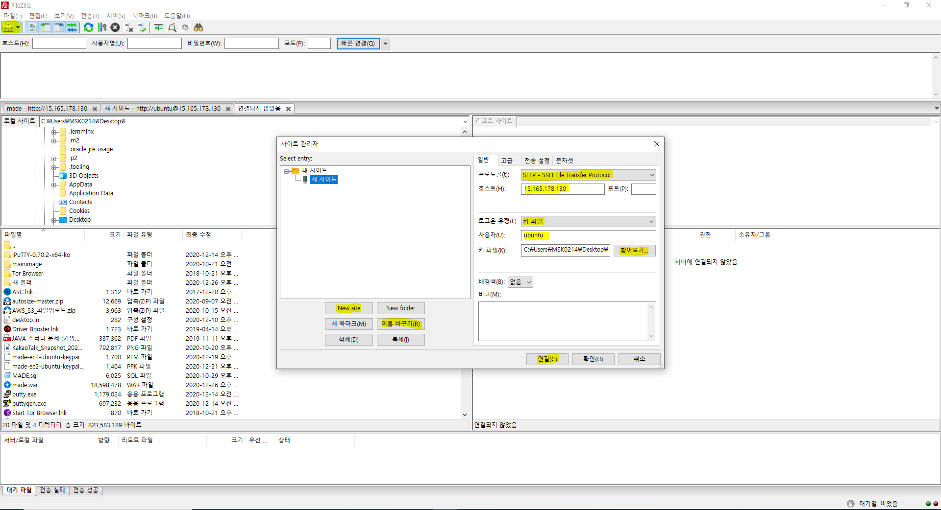The width and height of the screenshot is (941, 510).
Task: Open the 파일(F) menu
Action: click(13, 16)
